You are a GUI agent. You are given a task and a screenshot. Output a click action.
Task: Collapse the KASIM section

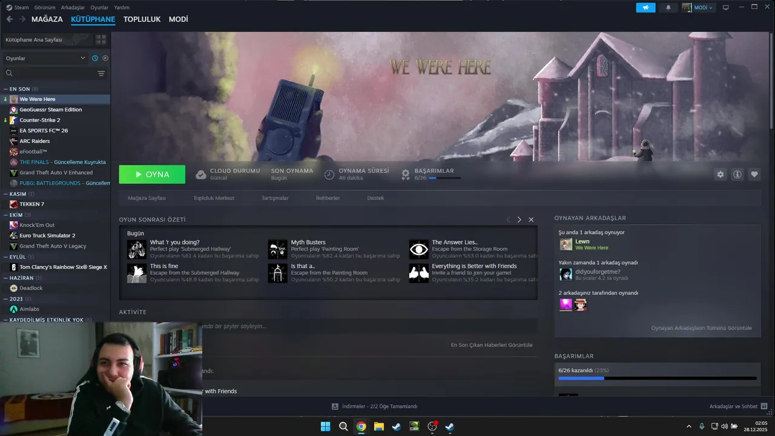pyautogui.click(x=18, y=194)
